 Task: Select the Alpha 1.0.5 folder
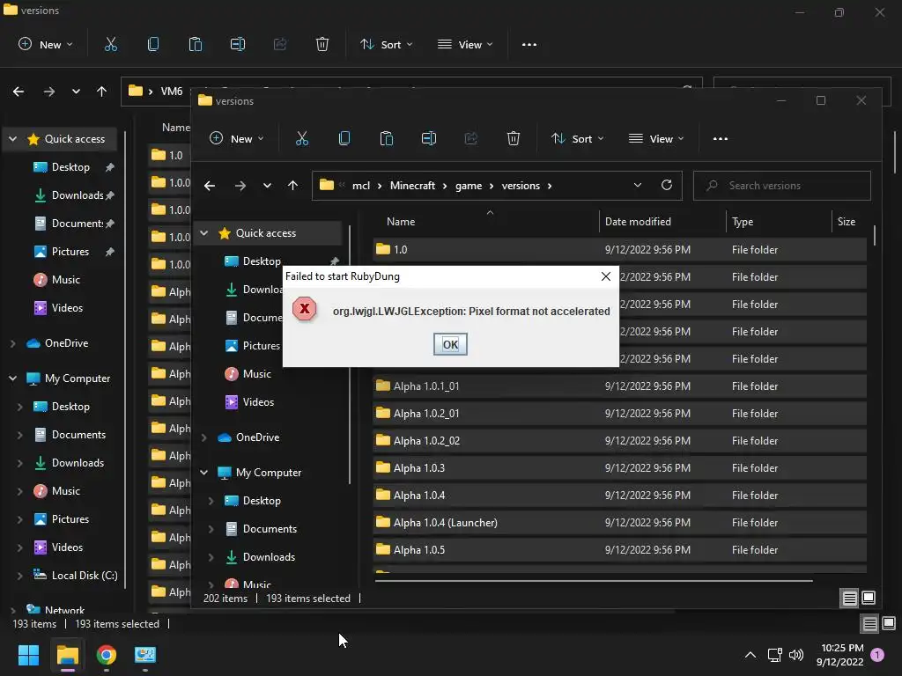(x=619, y=549)
